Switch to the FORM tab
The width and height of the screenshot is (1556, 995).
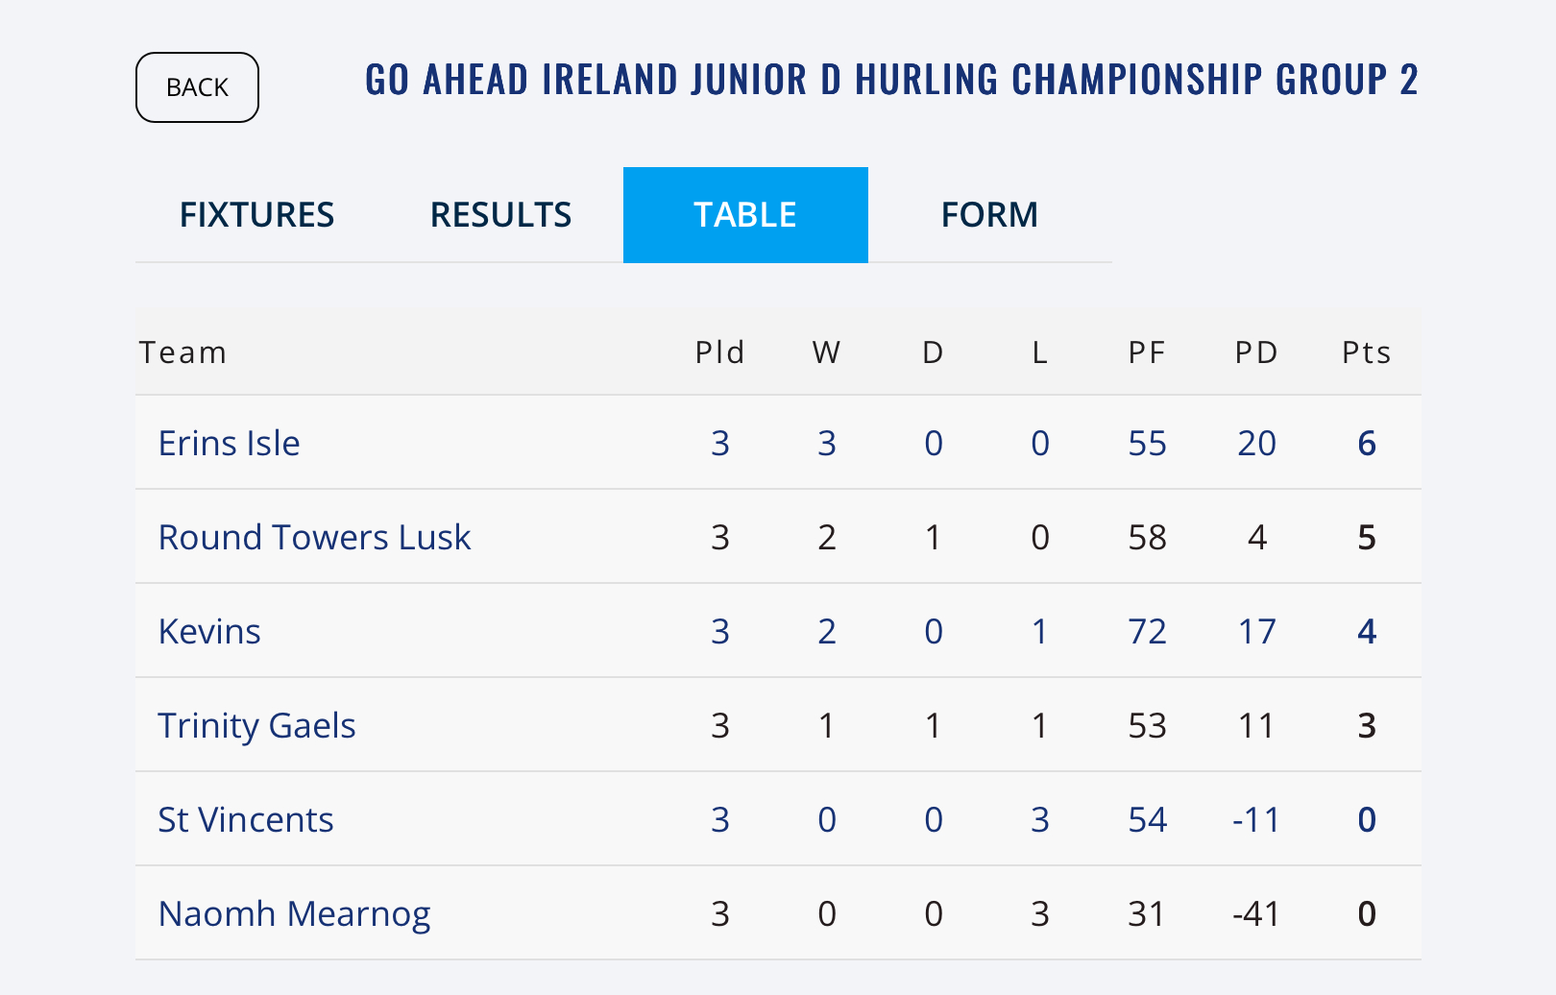(x=989, y=214)
